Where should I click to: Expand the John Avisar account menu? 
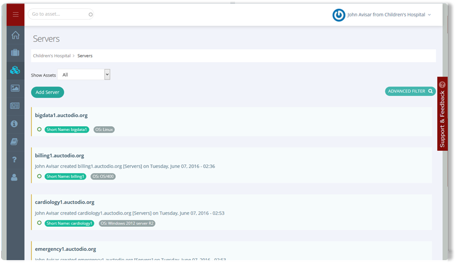click(x=389, y=15)
